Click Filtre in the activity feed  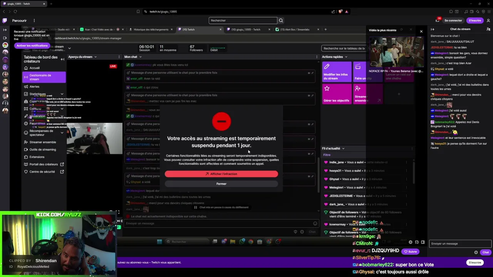327,155
